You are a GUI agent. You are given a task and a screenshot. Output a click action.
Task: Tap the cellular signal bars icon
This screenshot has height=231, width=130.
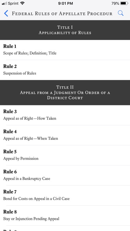4,3
